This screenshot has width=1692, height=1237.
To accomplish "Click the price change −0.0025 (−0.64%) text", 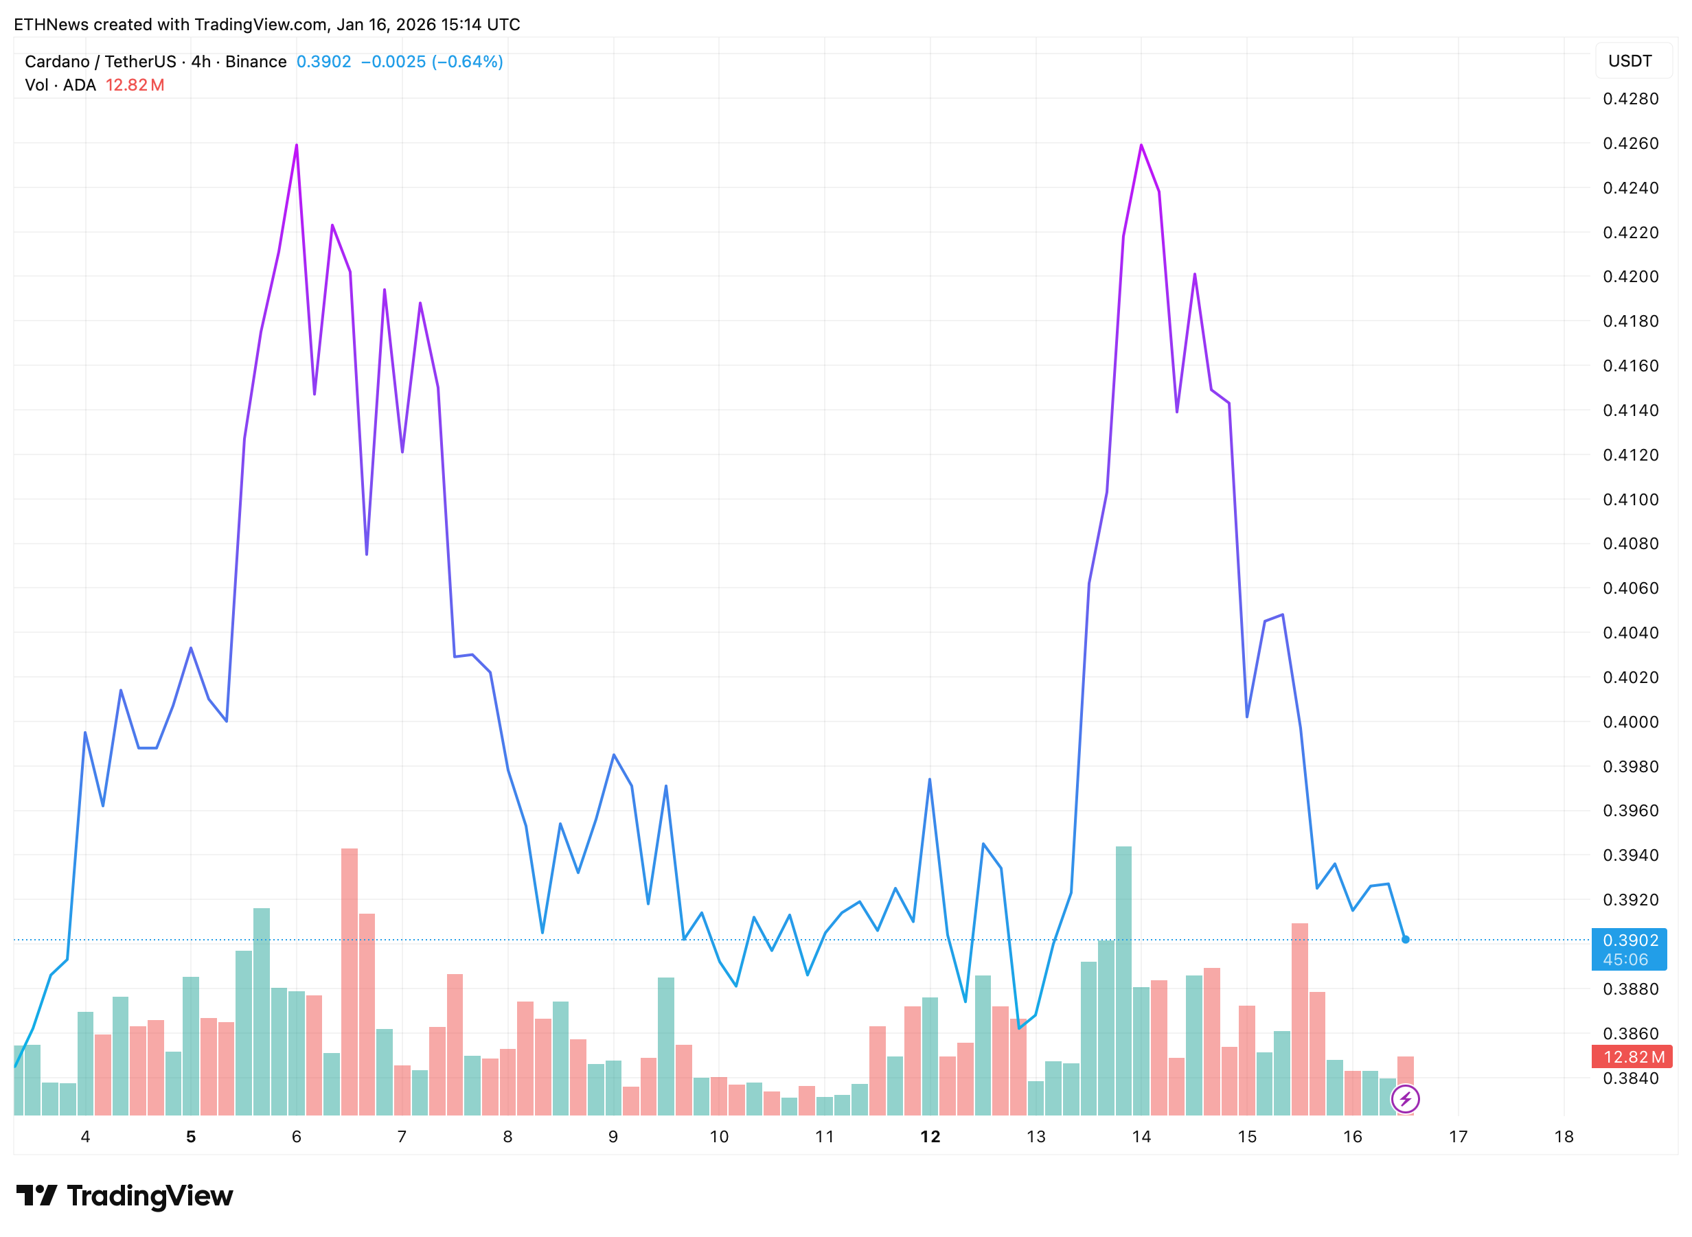I will [x=431, y=61].
